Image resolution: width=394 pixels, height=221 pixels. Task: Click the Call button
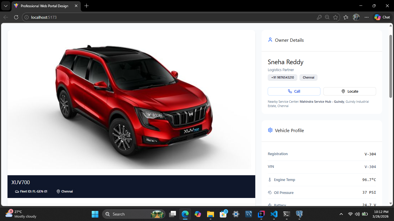[x=294, y=91]
